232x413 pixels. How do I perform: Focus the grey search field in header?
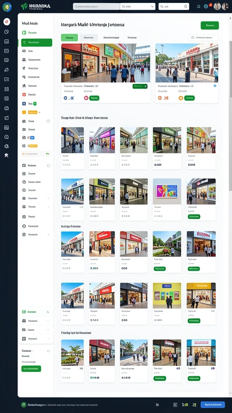(x=96, y=6)
